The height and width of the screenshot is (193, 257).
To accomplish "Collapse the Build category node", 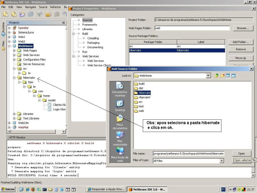I will 74,34.
